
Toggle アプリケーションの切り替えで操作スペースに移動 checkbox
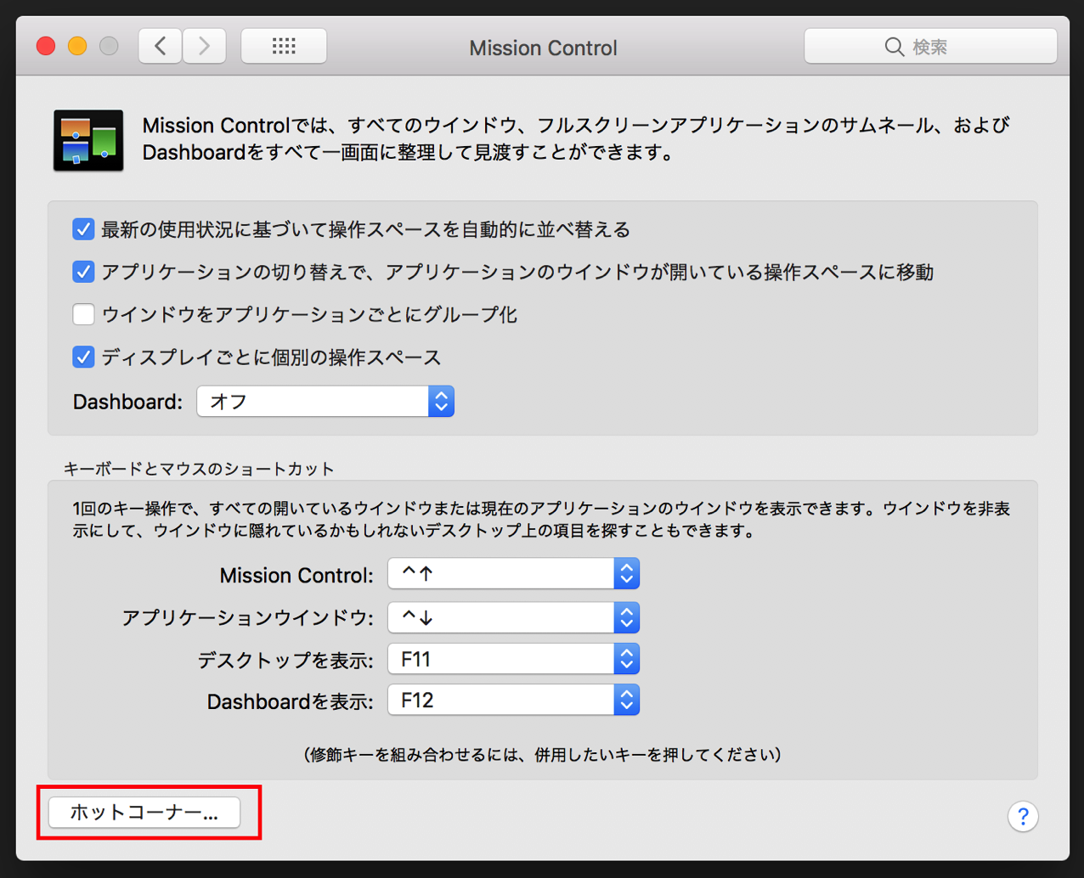point(83,272)
